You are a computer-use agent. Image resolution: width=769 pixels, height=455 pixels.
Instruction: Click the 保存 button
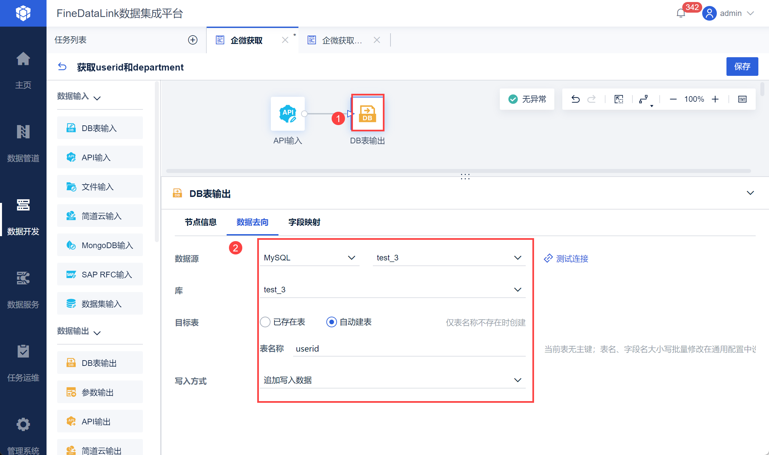742,67
